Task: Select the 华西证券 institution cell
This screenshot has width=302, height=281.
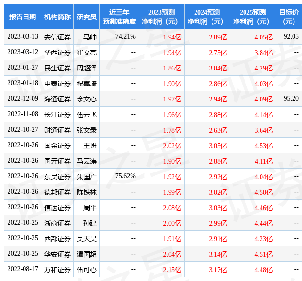Action: (x=57, y=53)
